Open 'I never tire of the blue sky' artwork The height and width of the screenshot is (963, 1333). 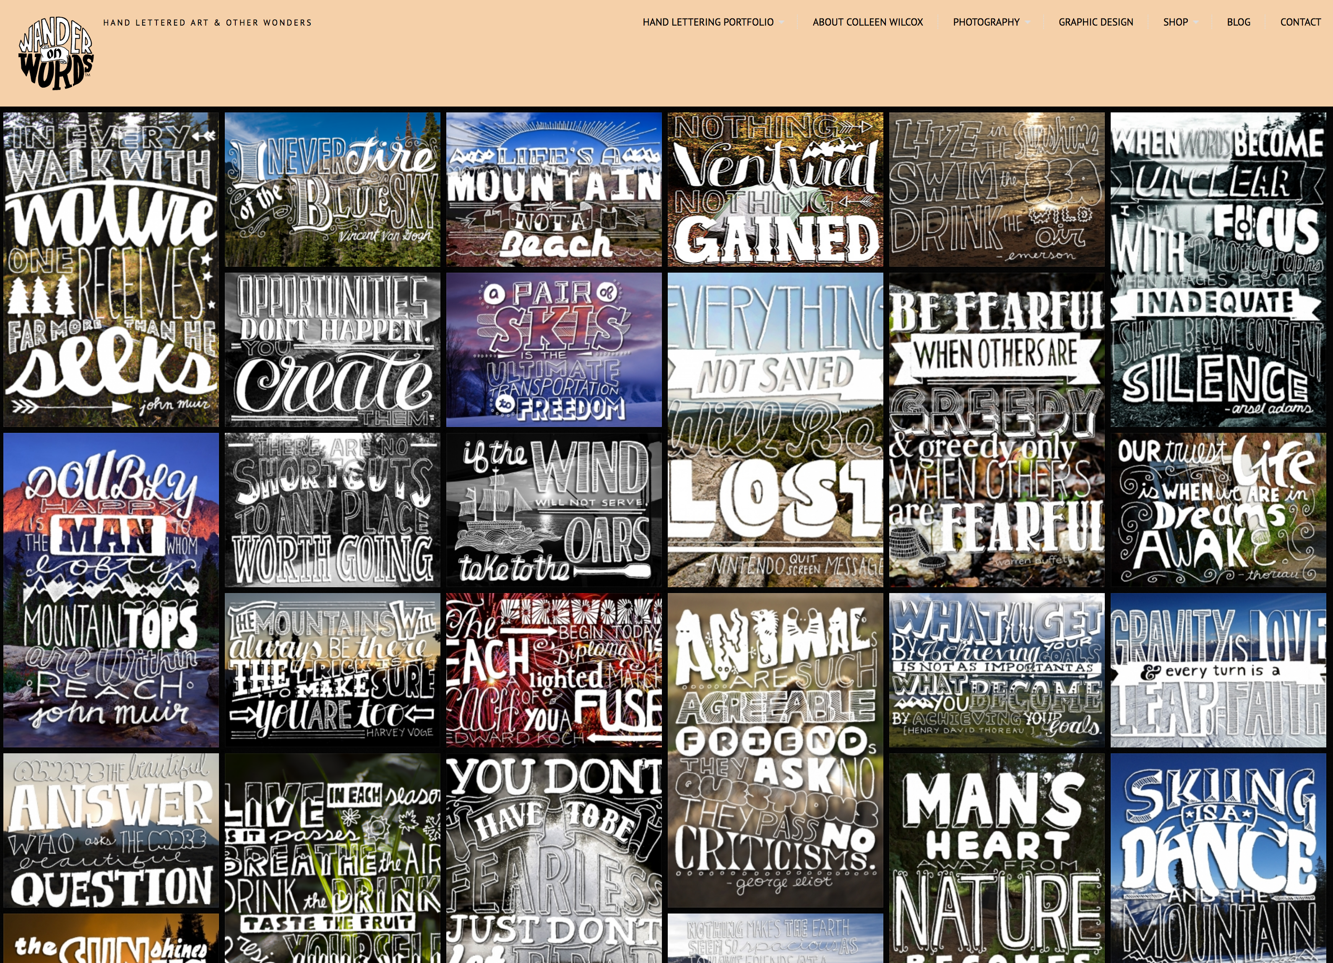pos(332,190)
